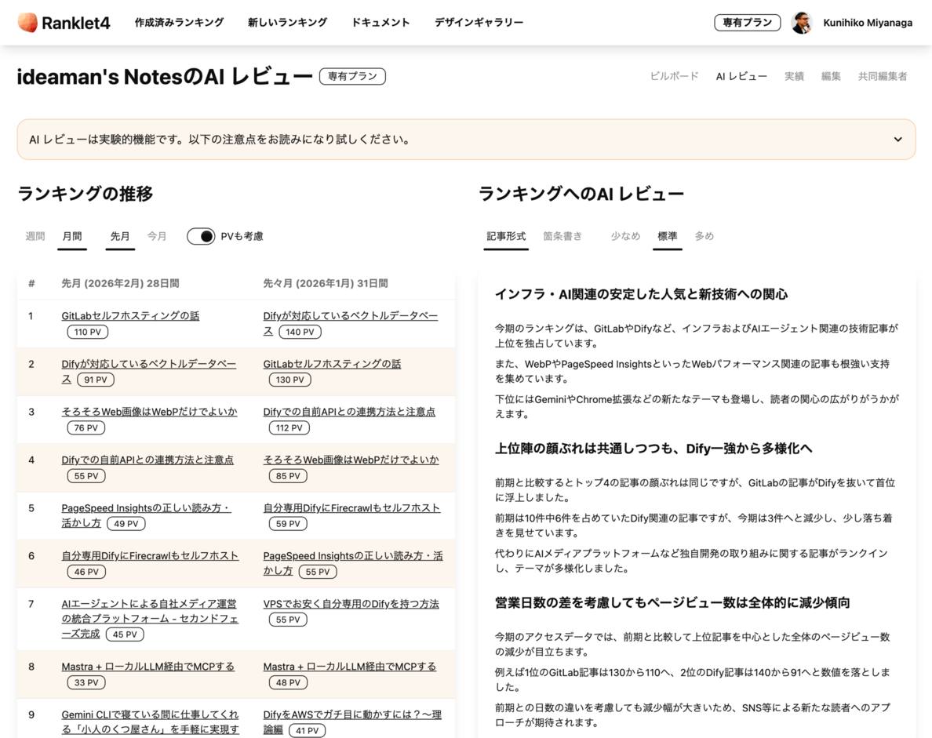Open the デザインギャラリー menu item
This screenshot has width=932, height=738.
point(479,23)
